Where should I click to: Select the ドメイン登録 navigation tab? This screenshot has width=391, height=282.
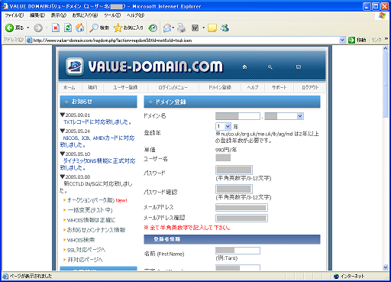[x=220, y=88]
